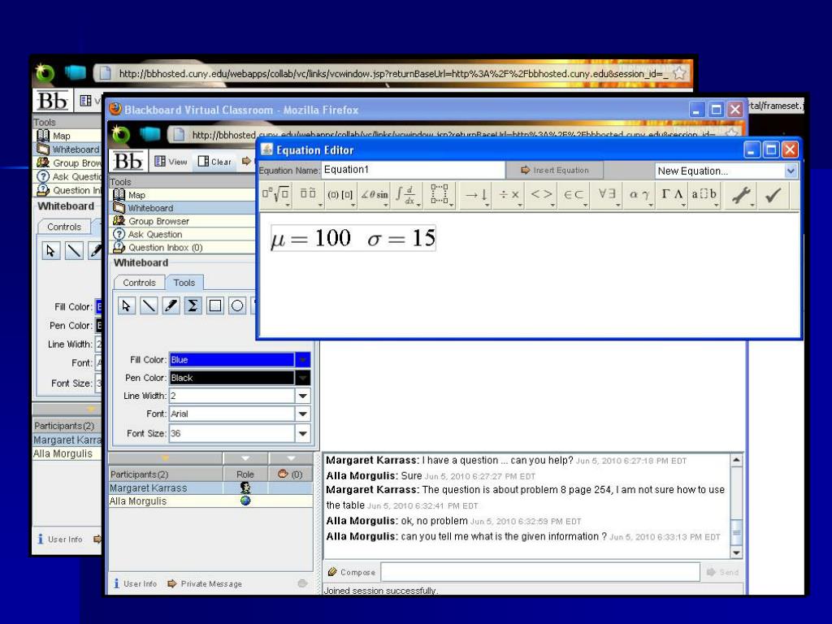Open Map tool in front window
The image size is (832, 624).
[136, 195]
